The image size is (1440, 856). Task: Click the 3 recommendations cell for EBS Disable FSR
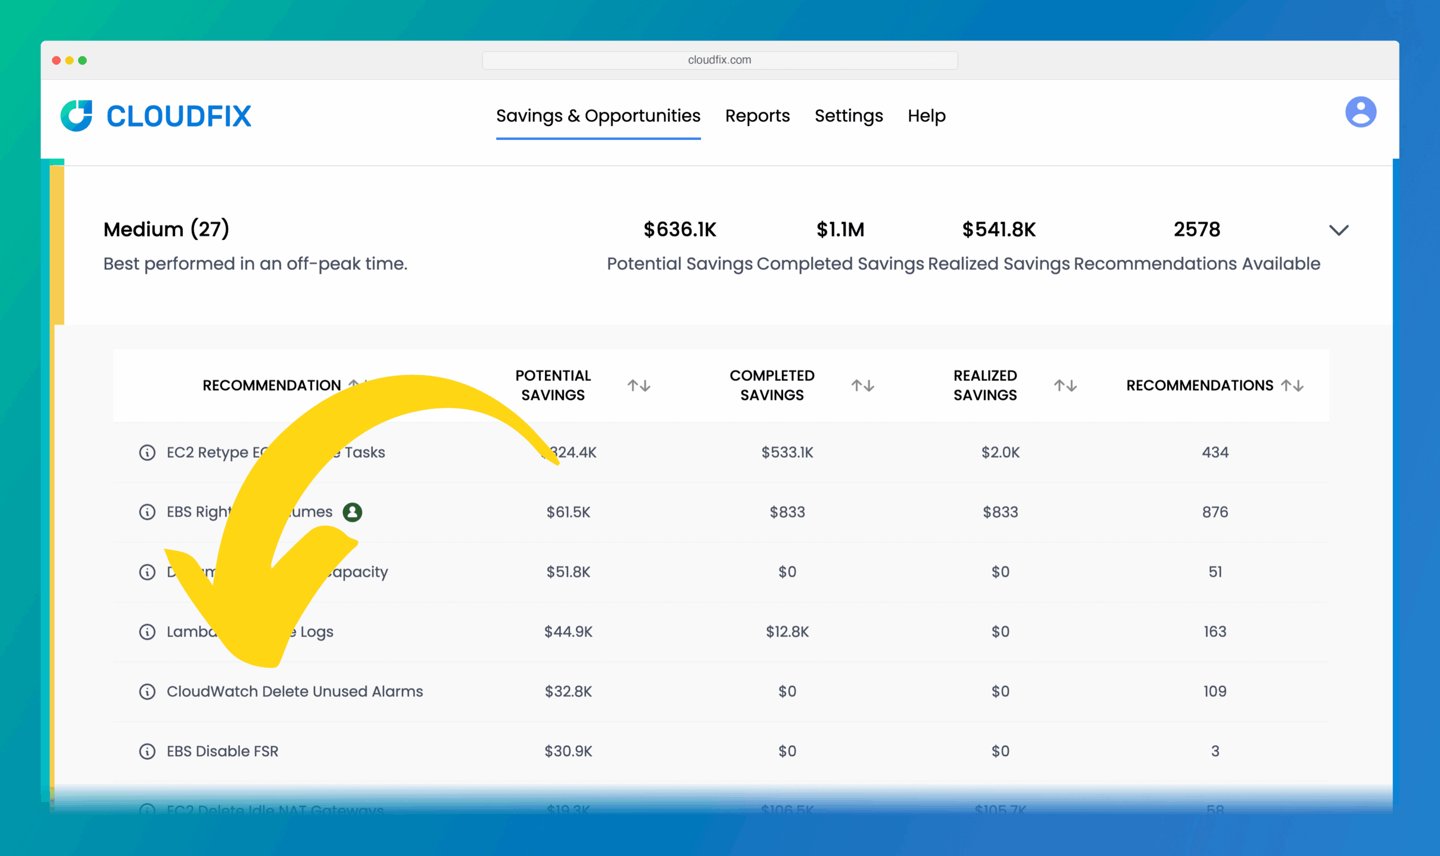[1215, 751]
